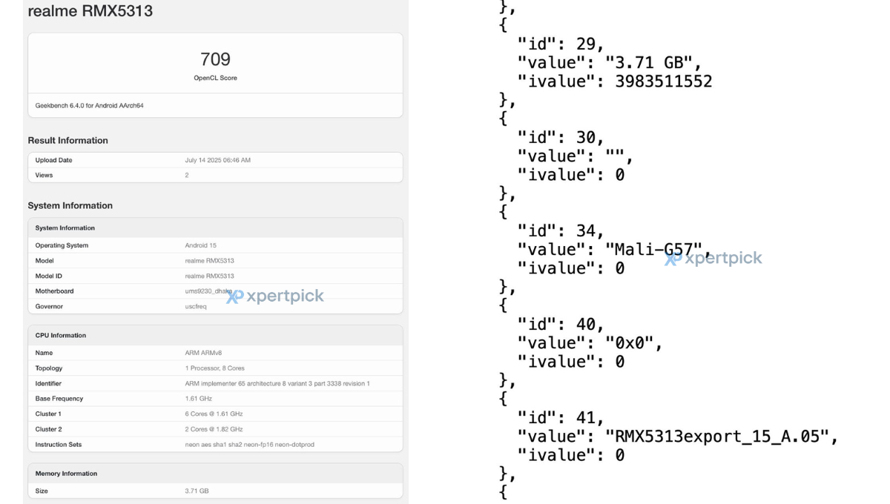
Task: Select '1.61 GHz' in the Base Frequency row
Action: 198,399
